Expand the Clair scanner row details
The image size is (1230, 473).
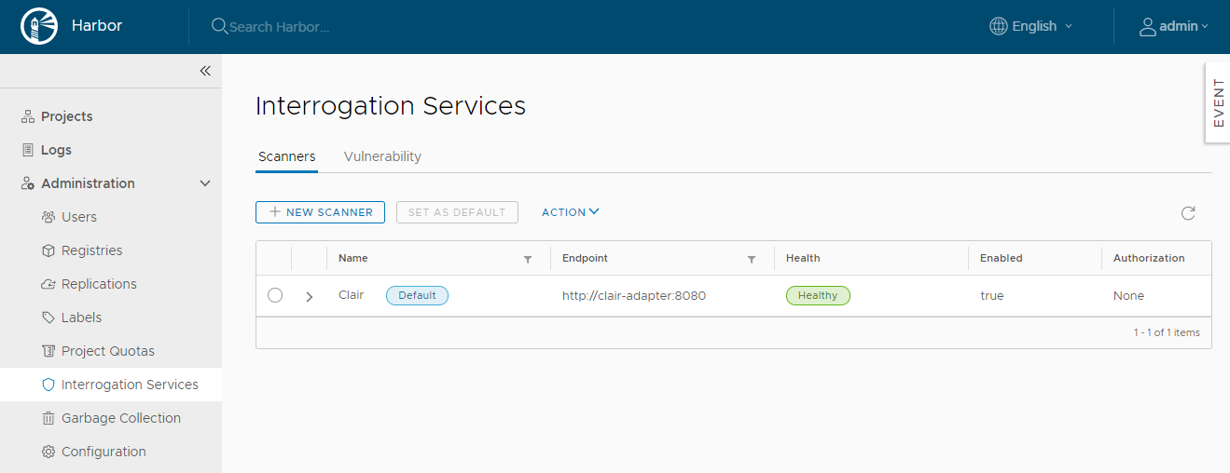coord(310,296)
